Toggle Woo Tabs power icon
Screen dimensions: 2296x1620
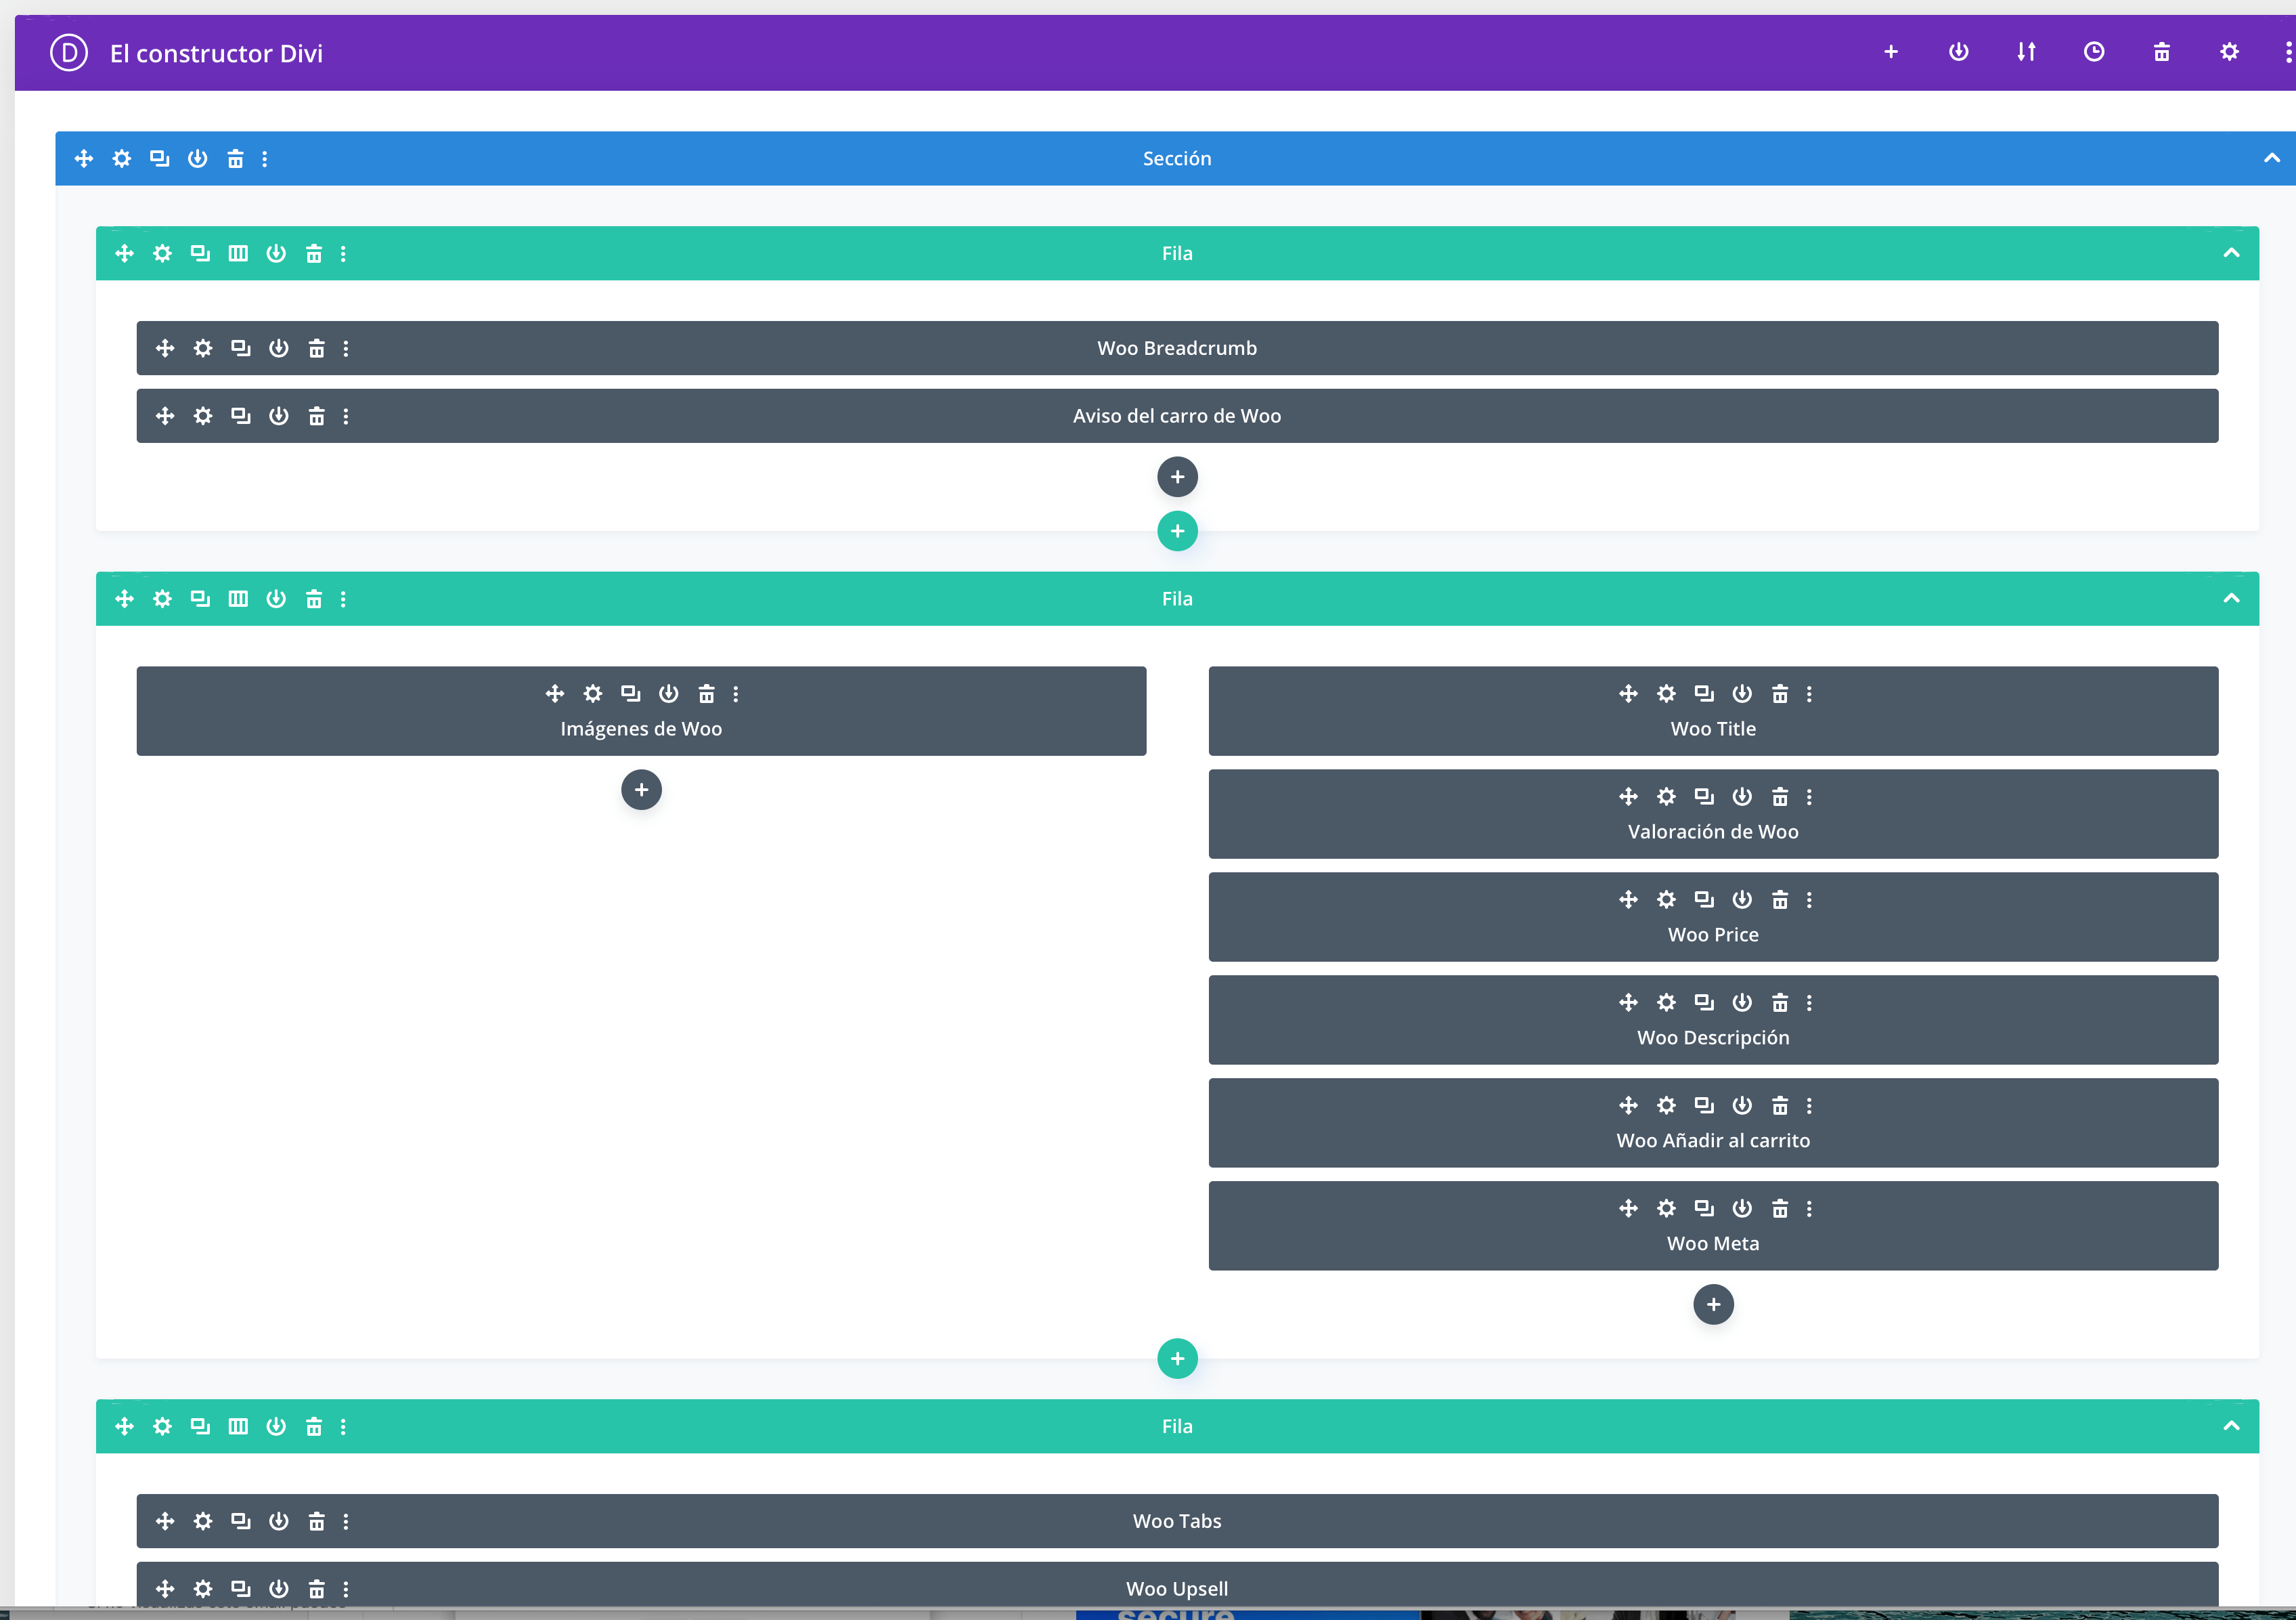[279, 1521]
